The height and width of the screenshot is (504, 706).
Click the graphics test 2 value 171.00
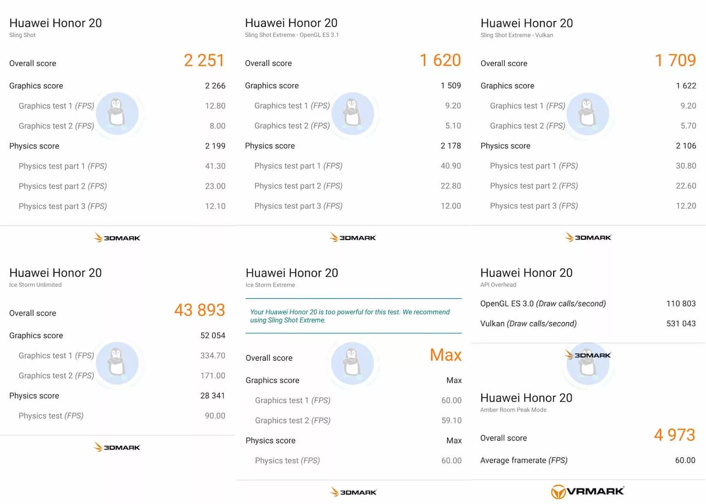(x=213, y=376)
